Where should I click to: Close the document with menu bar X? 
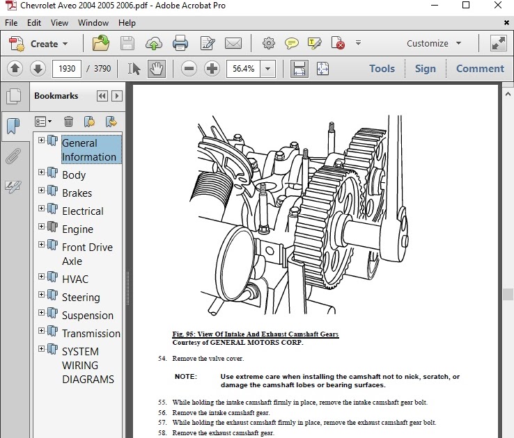point(506,23)
